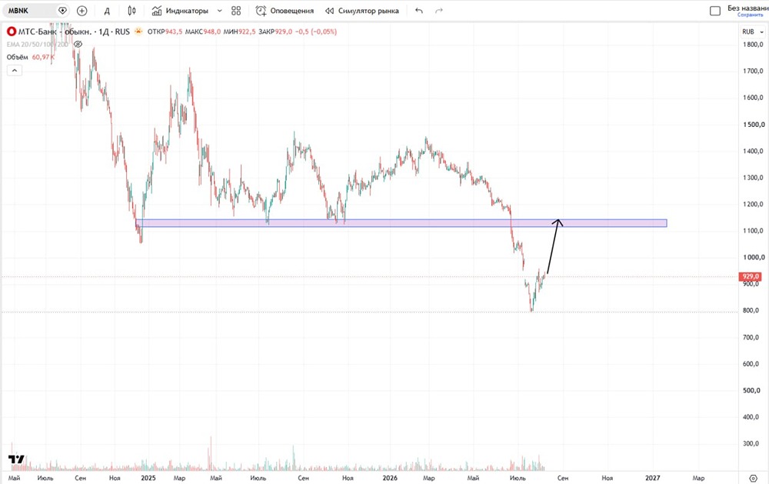769x484 pixels.
Task: Open the Индикаторы indicators dialog
Action: point(180,10)
